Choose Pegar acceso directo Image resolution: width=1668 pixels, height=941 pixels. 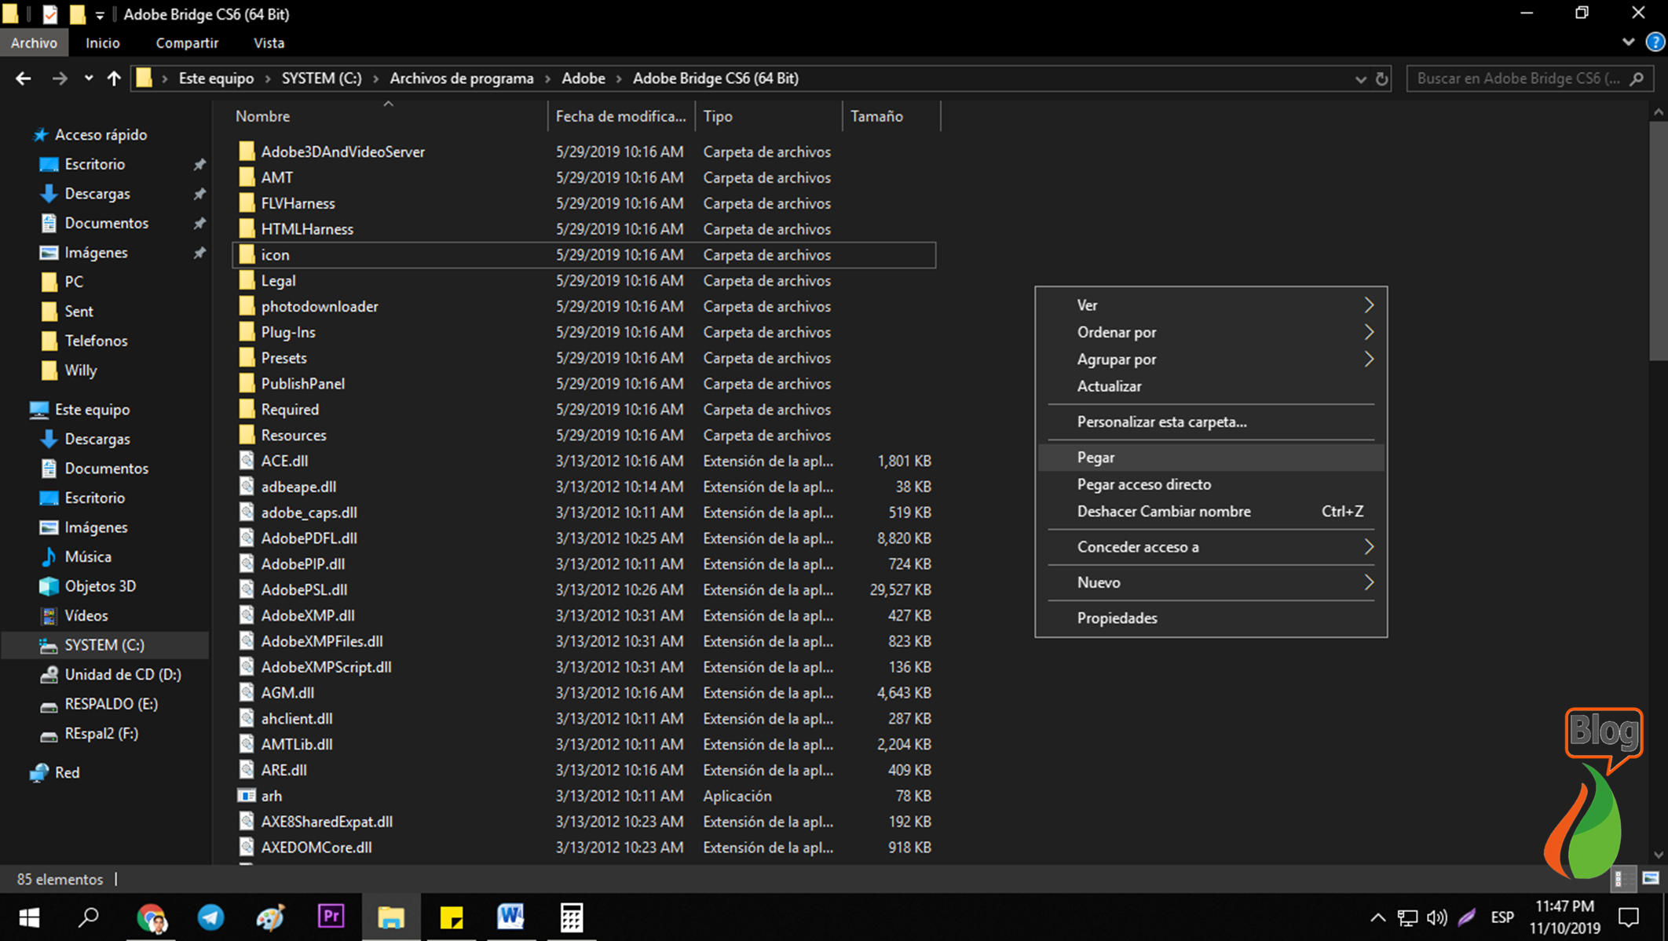(x=1211, y=484)
